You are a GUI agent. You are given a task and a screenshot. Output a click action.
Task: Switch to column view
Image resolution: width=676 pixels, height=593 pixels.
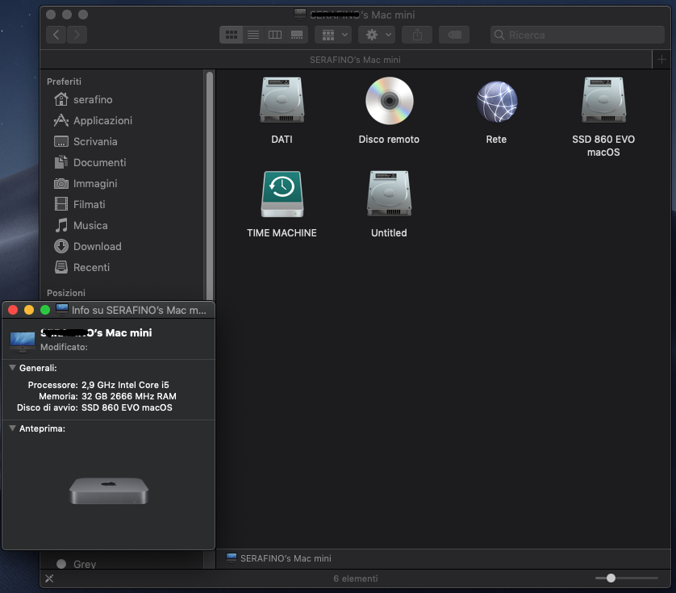click(274, 35)
